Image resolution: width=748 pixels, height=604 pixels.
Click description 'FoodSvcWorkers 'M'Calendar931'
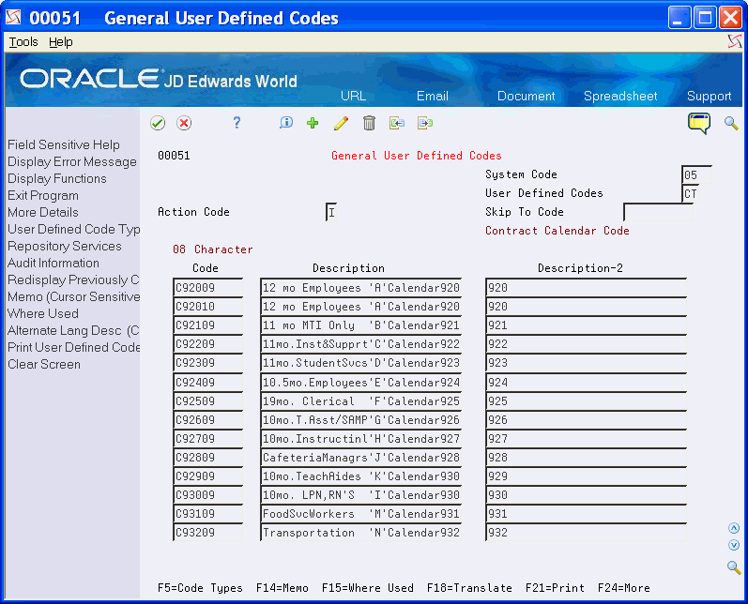click(x=361, y=514)
